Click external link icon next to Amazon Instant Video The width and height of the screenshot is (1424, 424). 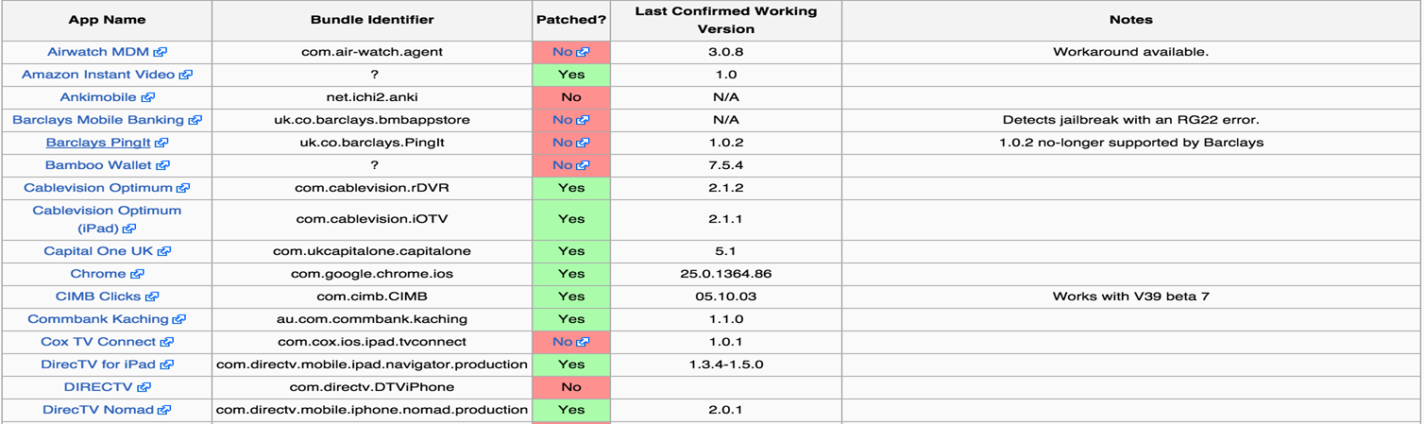[x=186, y=75]
